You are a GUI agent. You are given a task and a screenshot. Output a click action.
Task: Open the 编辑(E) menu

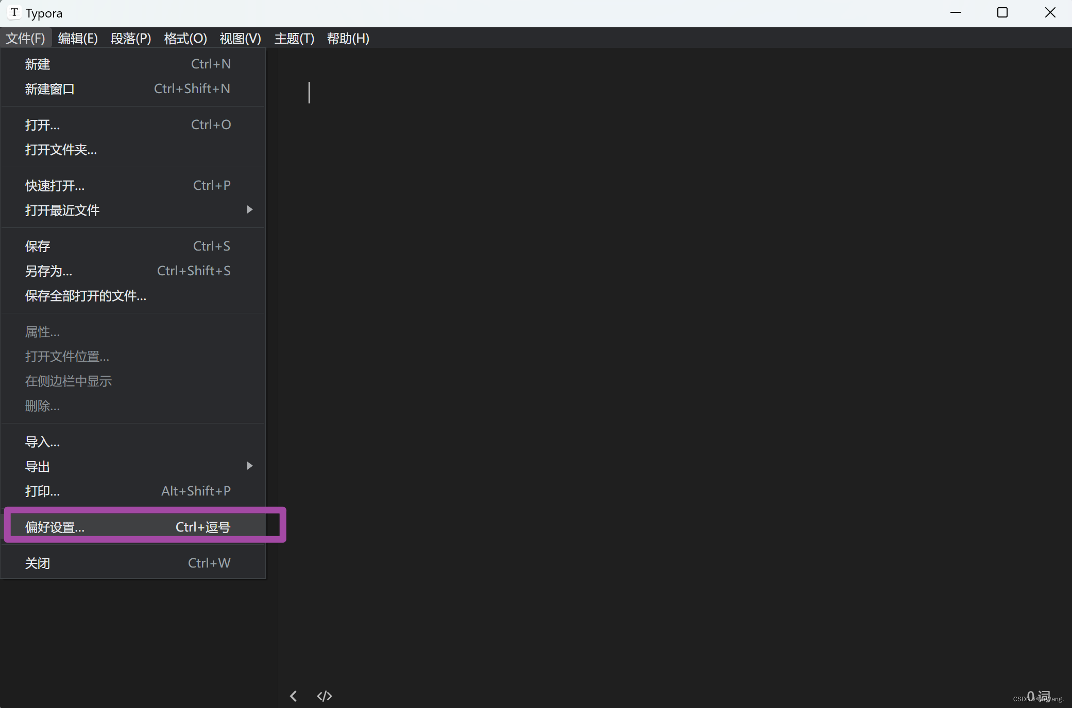(x=78, y=39)
